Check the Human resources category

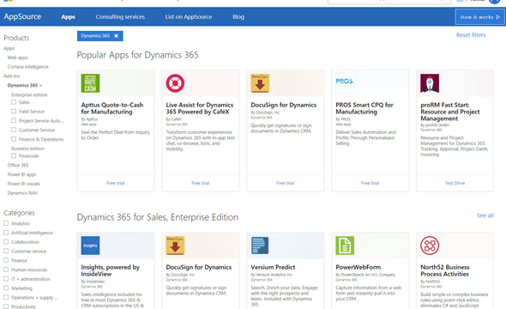[x=6, y=270]
